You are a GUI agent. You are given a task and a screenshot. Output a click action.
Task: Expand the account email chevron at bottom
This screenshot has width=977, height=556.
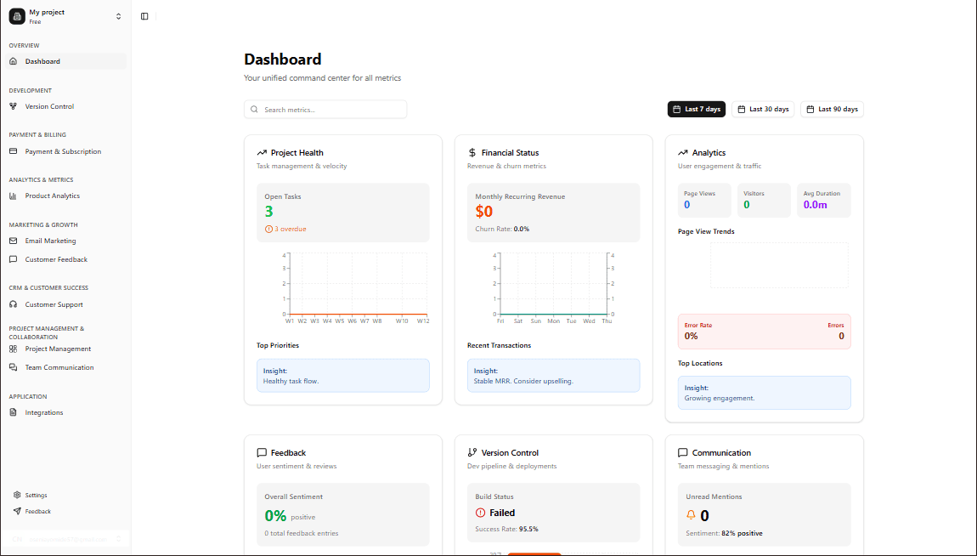[120, 538]
